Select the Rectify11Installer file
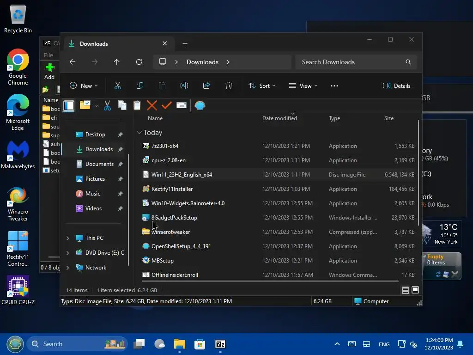The image size is (473, 355). pyautogui.click(x=278, y=189)
